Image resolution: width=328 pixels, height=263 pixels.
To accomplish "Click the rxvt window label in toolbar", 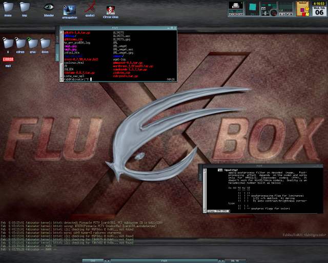I will pos(164,261).
